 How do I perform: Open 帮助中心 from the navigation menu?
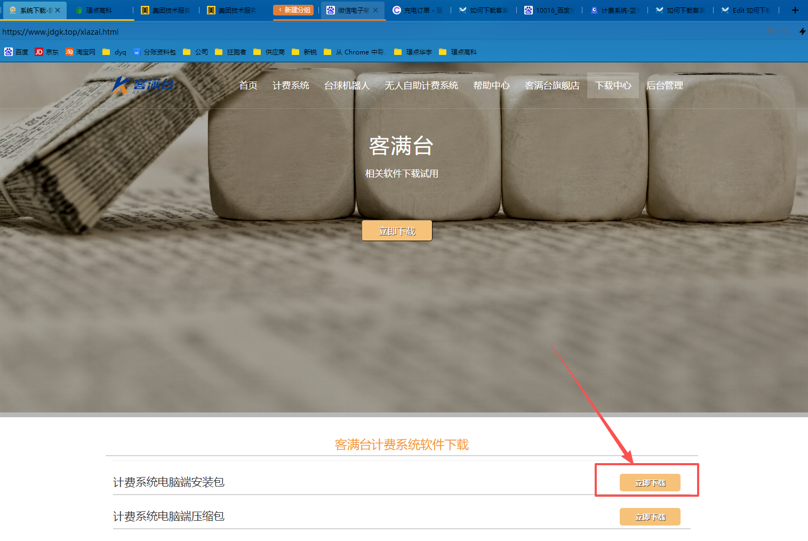click(491, 85)
